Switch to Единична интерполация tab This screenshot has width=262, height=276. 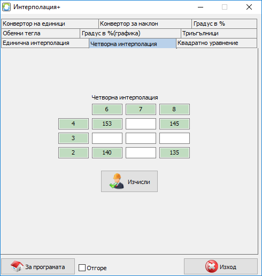[45, 43]
